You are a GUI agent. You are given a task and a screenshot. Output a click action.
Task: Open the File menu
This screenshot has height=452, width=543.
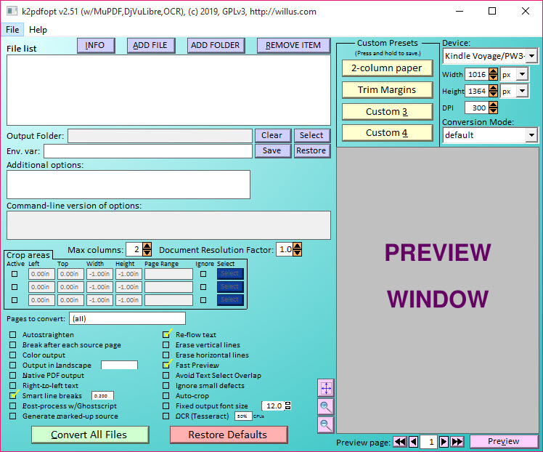(12, 30)
